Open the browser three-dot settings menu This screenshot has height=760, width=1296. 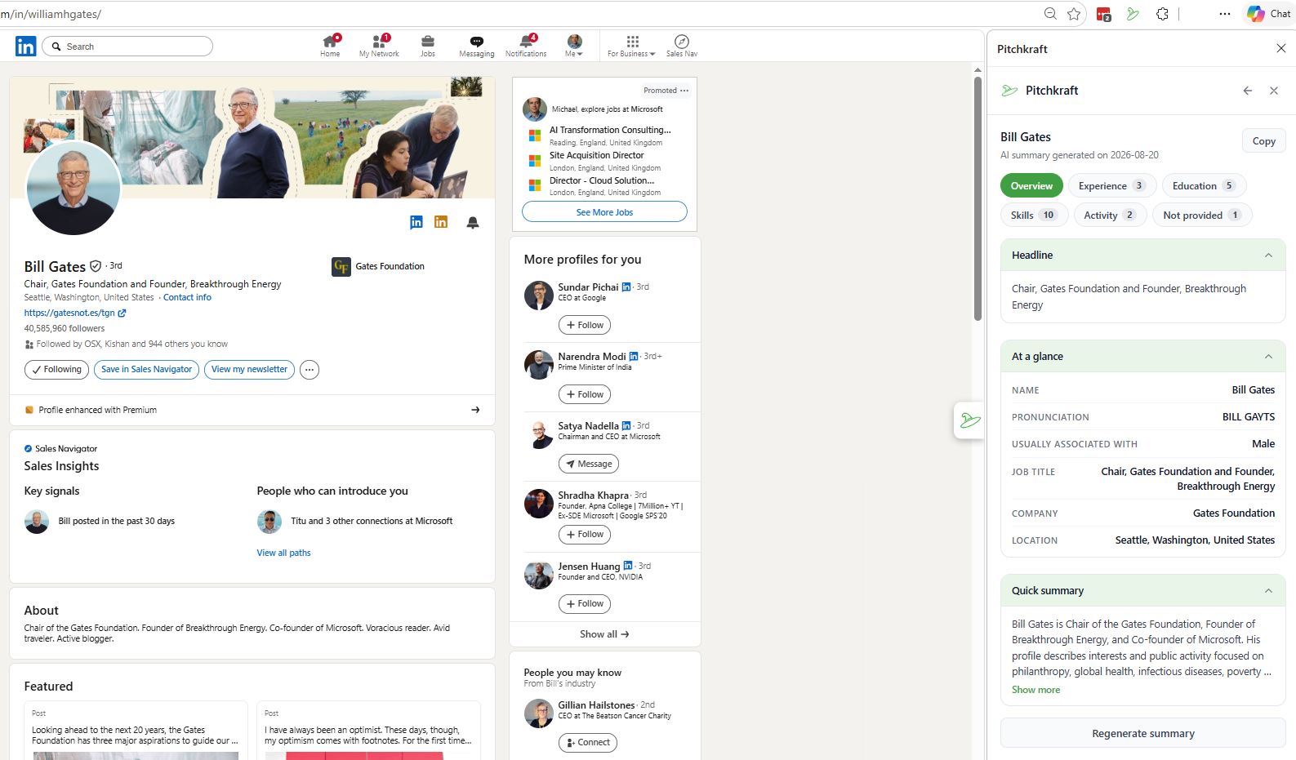[1224, 14]
